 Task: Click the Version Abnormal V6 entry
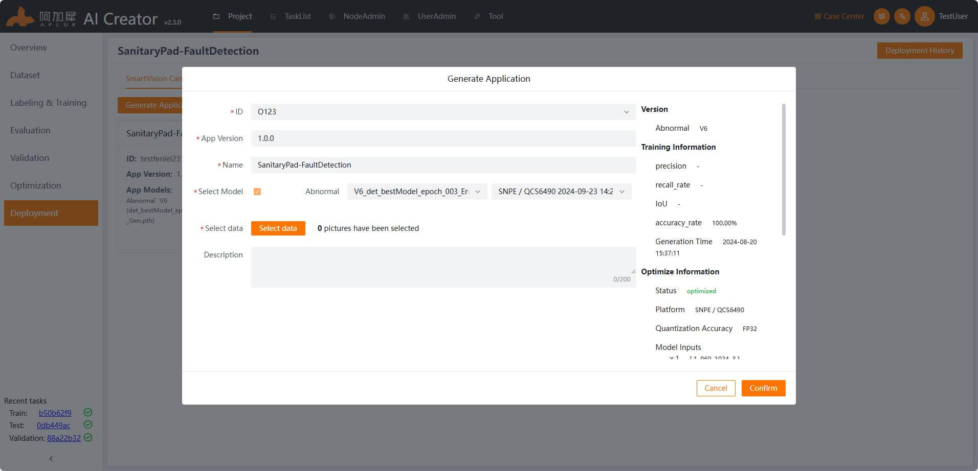point(681,128)
